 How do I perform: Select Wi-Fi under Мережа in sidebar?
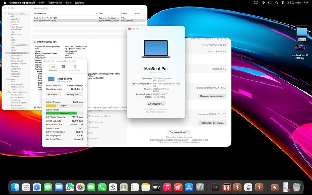tap(13, 82)
